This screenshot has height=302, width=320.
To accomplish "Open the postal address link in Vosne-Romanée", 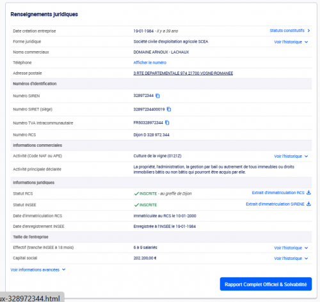I will point(183,73).
